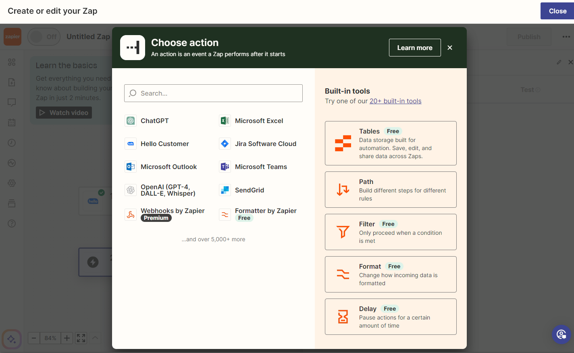This screenshot has height=353, width=574.
Task: Select the Microsoft Outlook icon
Action: (131, 167)
